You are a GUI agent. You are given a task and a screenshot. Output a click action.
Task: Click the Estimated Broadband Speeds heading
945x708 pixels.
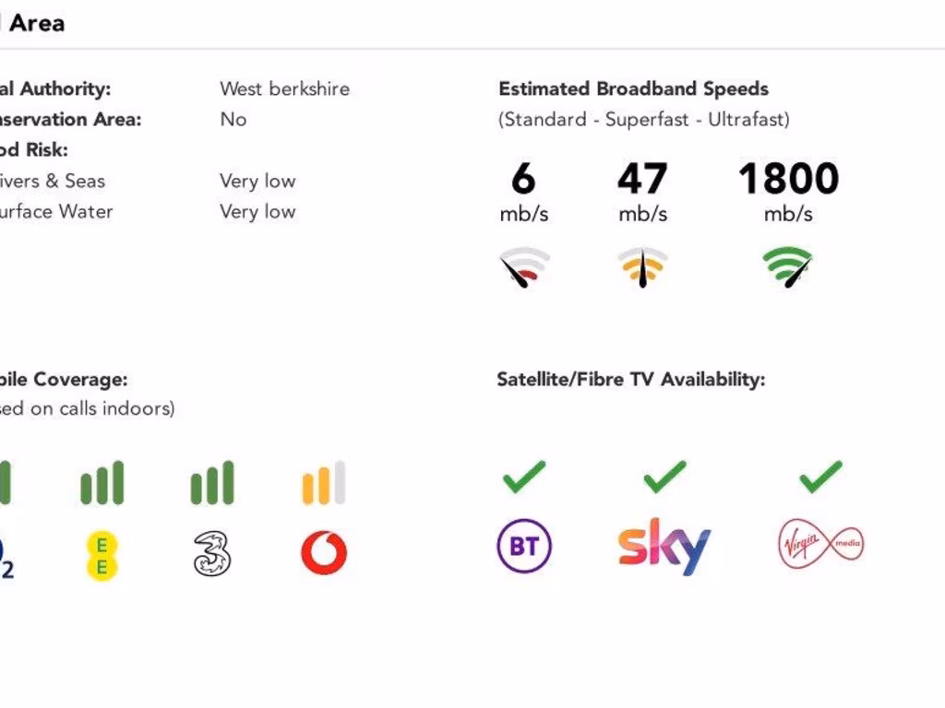[x=633, y=89]
